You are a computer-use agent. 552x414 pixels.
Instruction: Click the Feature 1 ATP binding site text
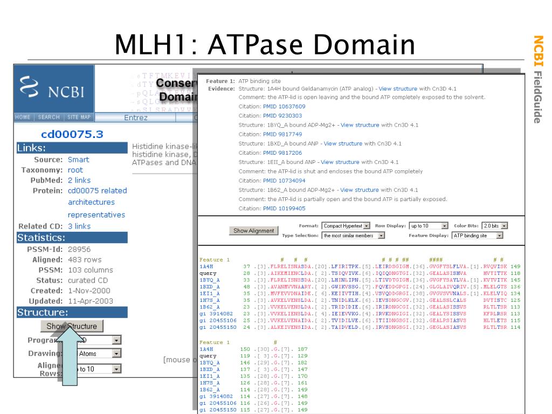pos(259,81)
